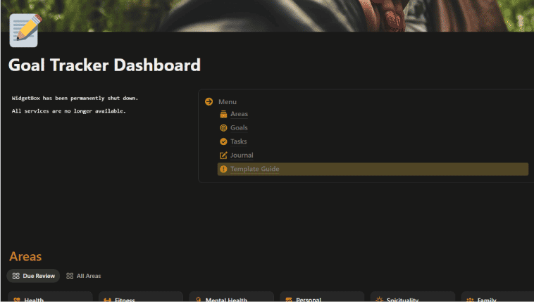
Task: Click the Template Guide exclamation icon
Action: (x=223, y=169)
